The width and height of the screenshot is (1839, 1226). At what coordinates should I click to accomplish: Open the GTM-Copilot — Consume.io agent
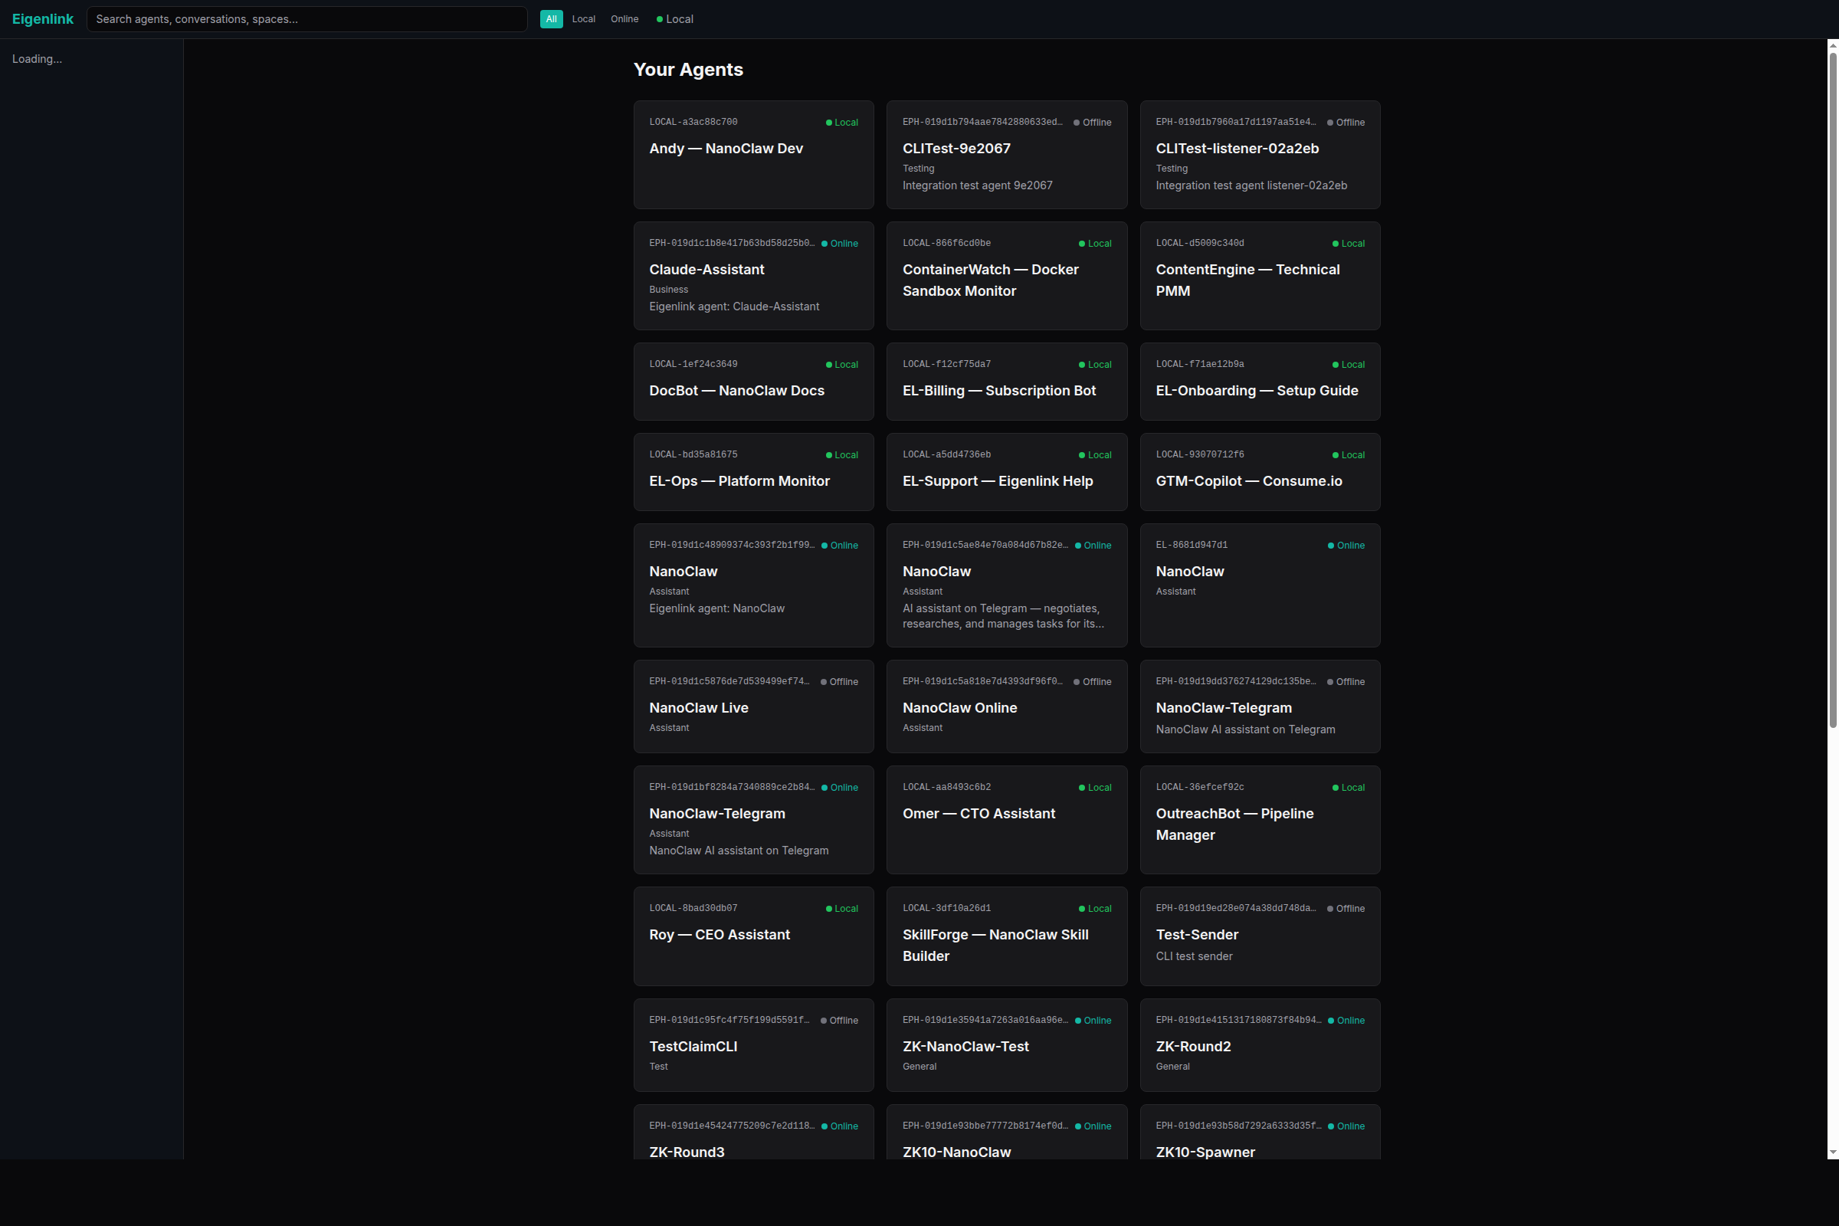[x=1260, y=472]
